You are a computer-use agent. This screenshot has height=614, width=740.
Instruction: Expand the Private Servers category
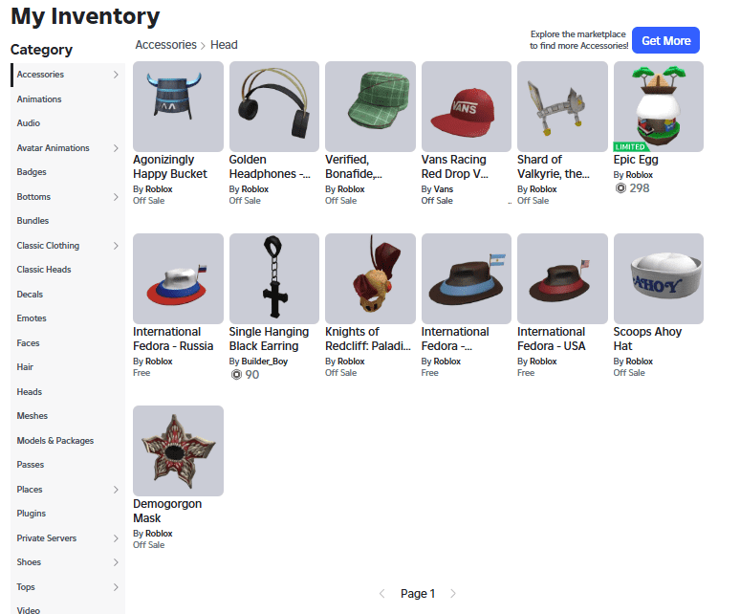pos(116,538)
